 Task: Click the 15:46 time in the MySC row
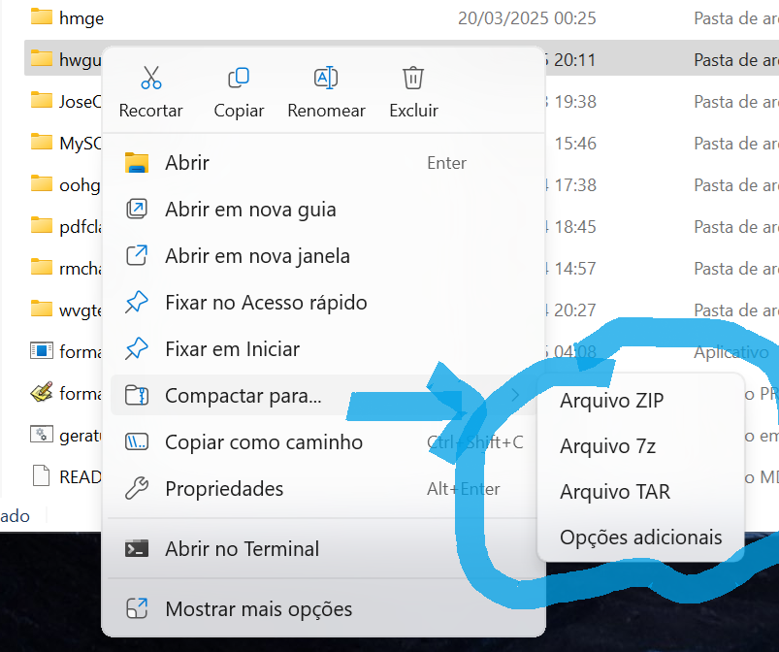pyautogui.click(x=575, y=144)
